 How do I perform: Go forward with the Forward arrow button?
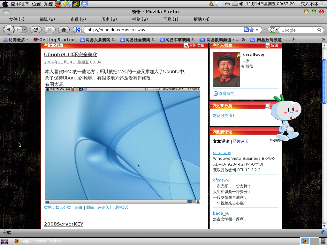(x=18, y=30)
